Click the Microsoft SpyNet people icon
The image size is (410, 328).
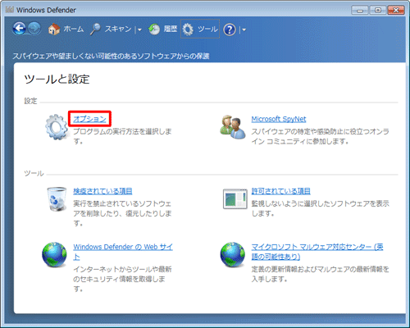[233, 127]
